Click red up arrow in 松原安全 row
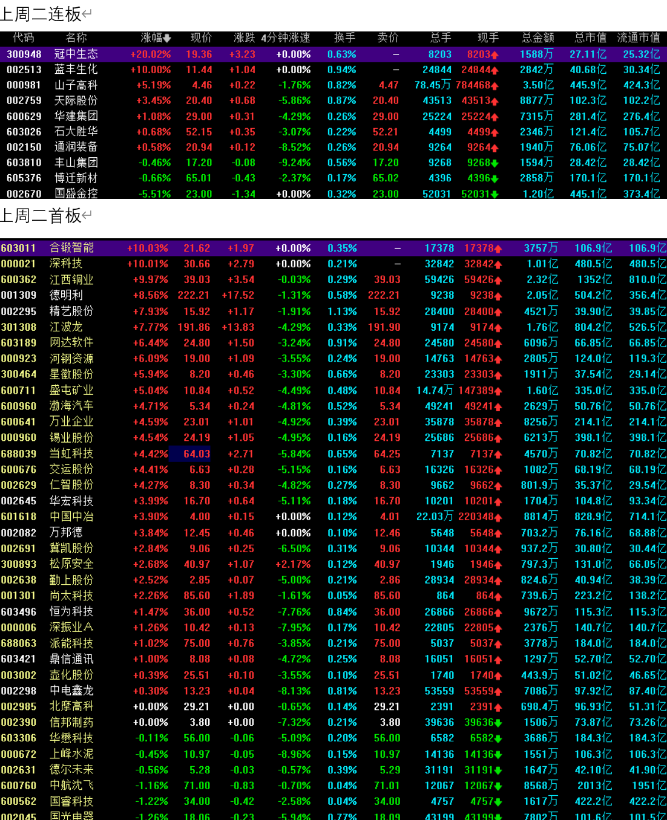This screenshot has height=820, width=667. click(x=498, y=565)
